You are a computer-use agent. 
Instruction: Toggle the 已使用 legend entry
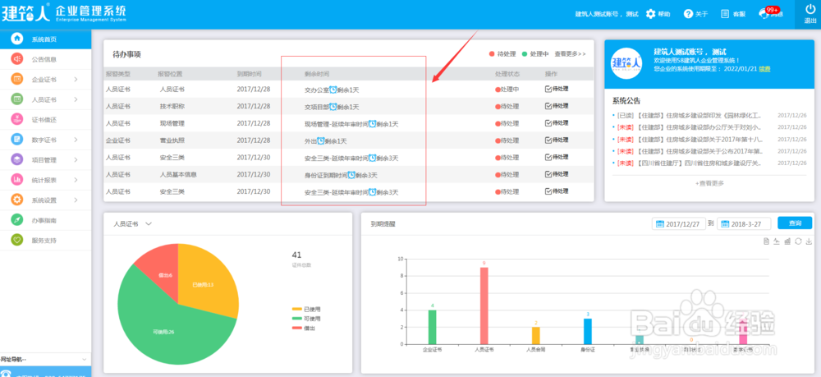point(306,310)
